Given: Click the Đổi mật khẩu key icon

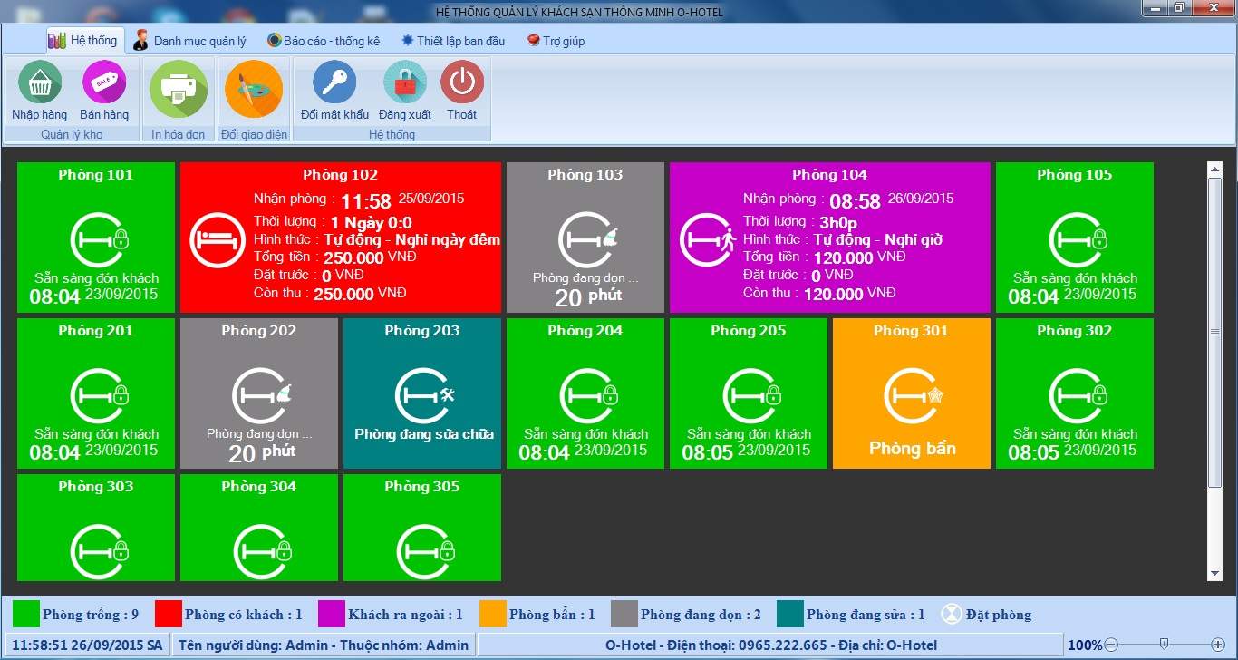Looking at the screenshot, I should pos(334,82).
